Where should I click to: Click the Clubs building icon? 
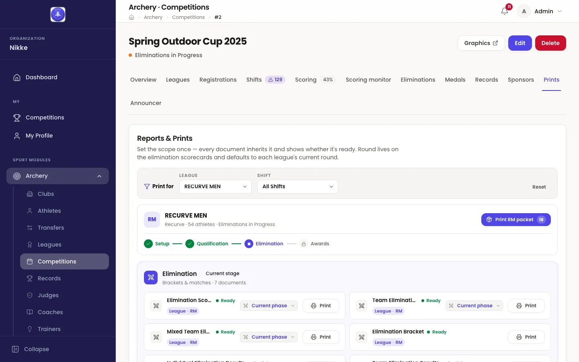(x=30, y=194)
